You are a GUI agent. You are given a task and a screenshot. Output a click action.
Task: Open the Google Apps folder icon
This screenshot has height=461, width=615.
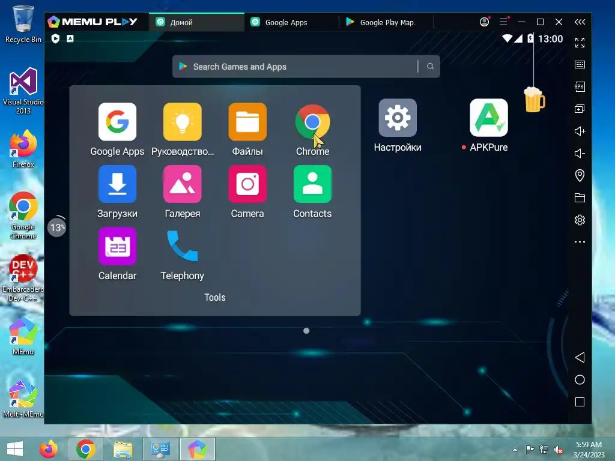(117, 121)
